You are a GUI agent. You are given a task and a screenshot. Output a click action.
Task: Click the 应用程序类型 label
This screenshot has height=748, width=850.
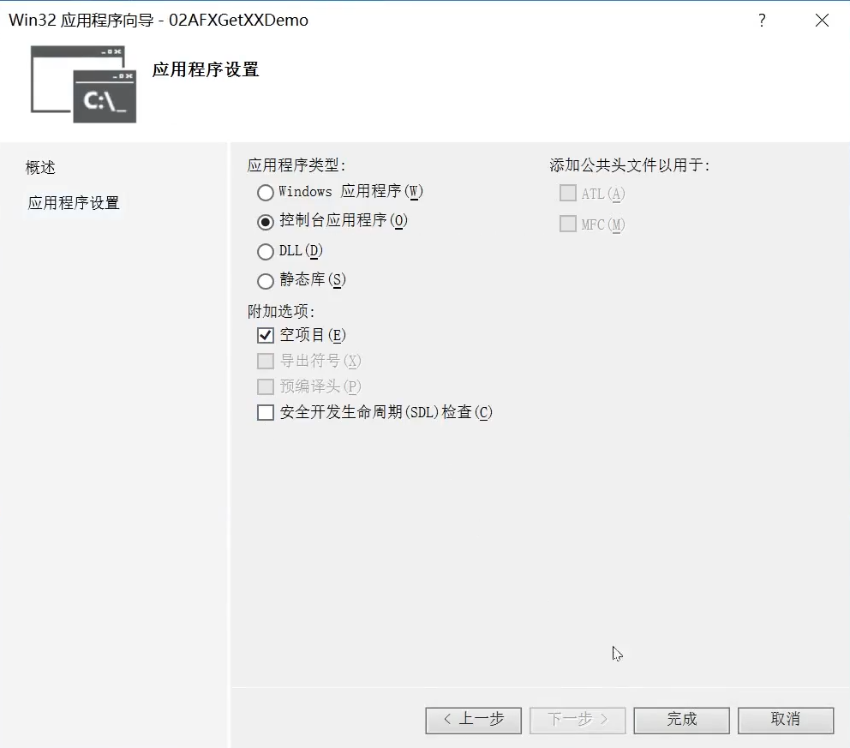pos(296,165)
